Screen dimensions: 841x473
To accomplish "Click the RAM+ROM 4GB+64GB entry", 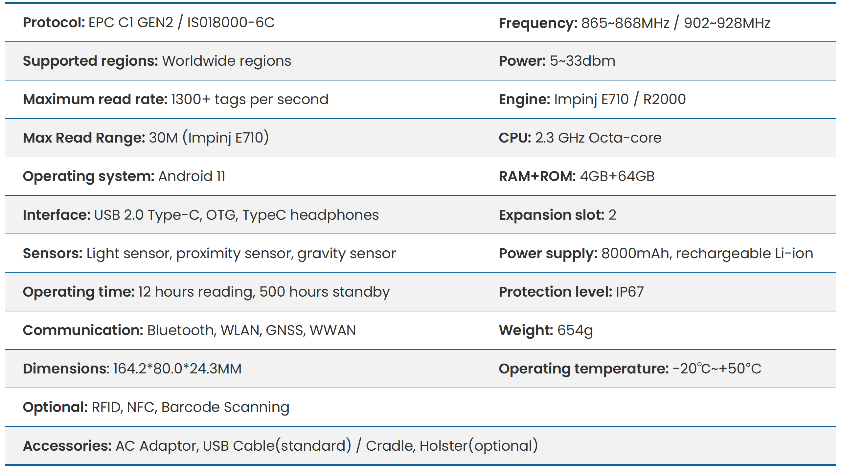I will [577, 176].
